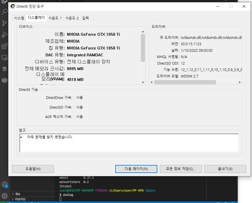Screen dimensions: 252x203
Task: Open Accounts icon with badge
Action: (x=5, y=185)
